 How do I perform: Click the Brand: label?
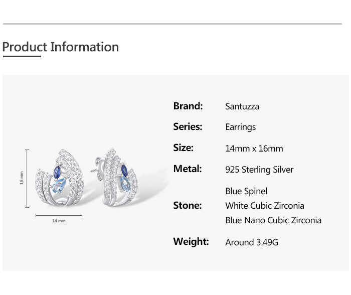tap(188, 106)
